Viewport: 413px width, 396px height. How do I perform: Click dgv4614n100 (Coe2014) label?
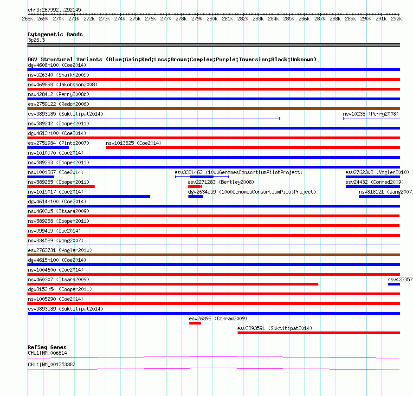tap(57, 201)
